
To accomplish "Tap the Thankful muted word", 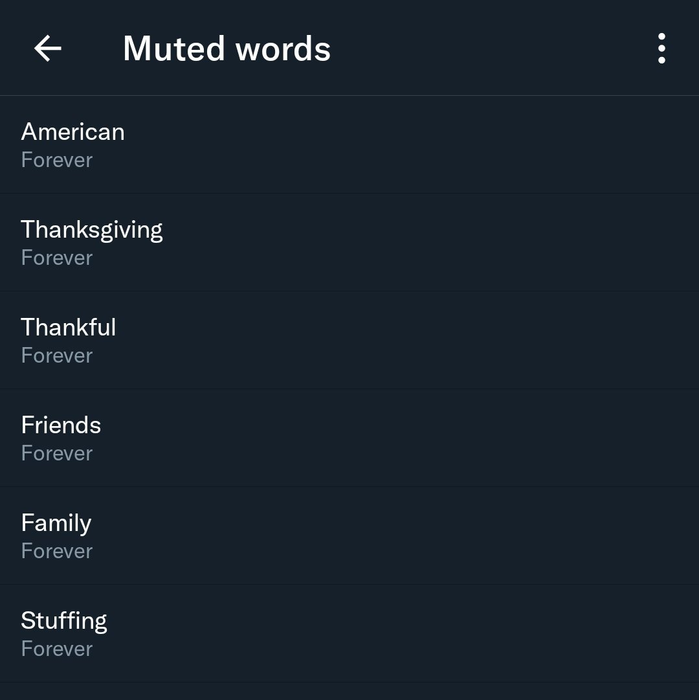I will tap(68, 328).
